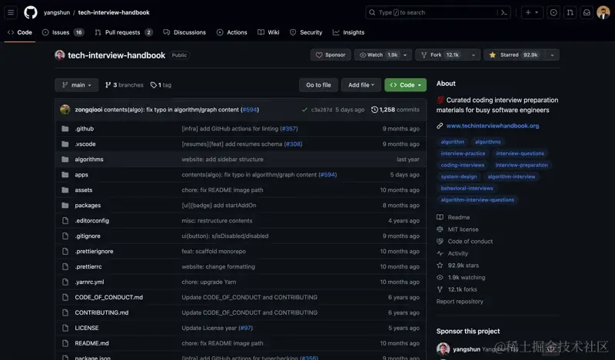Open the README.md file
Viewport: 615px width, 360px height.
(x=91, y=343)
